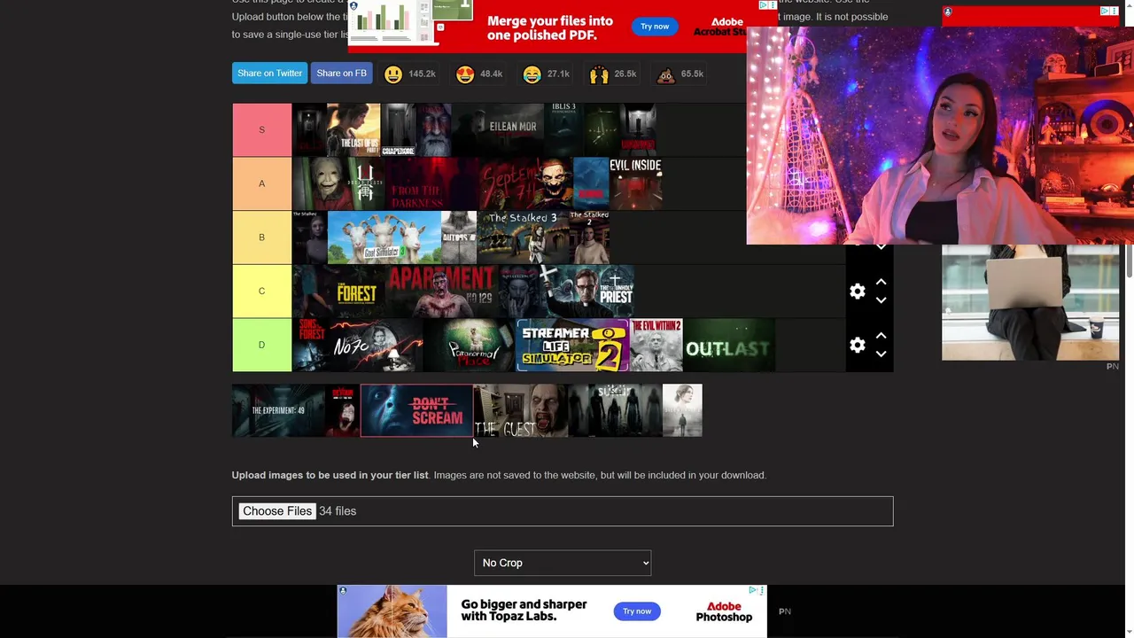Pick the dark silhouettes unranked thumbnail
Viewport: 1134px width, 638px height.
pos(615,410)
